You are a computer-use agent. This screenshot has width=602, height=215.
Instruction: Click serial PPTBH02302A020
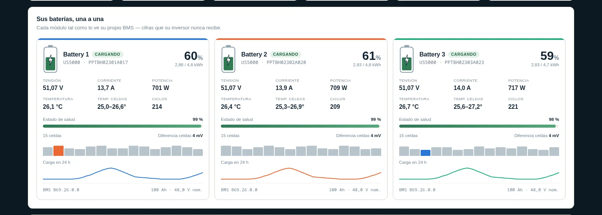[x=286, y=63]
